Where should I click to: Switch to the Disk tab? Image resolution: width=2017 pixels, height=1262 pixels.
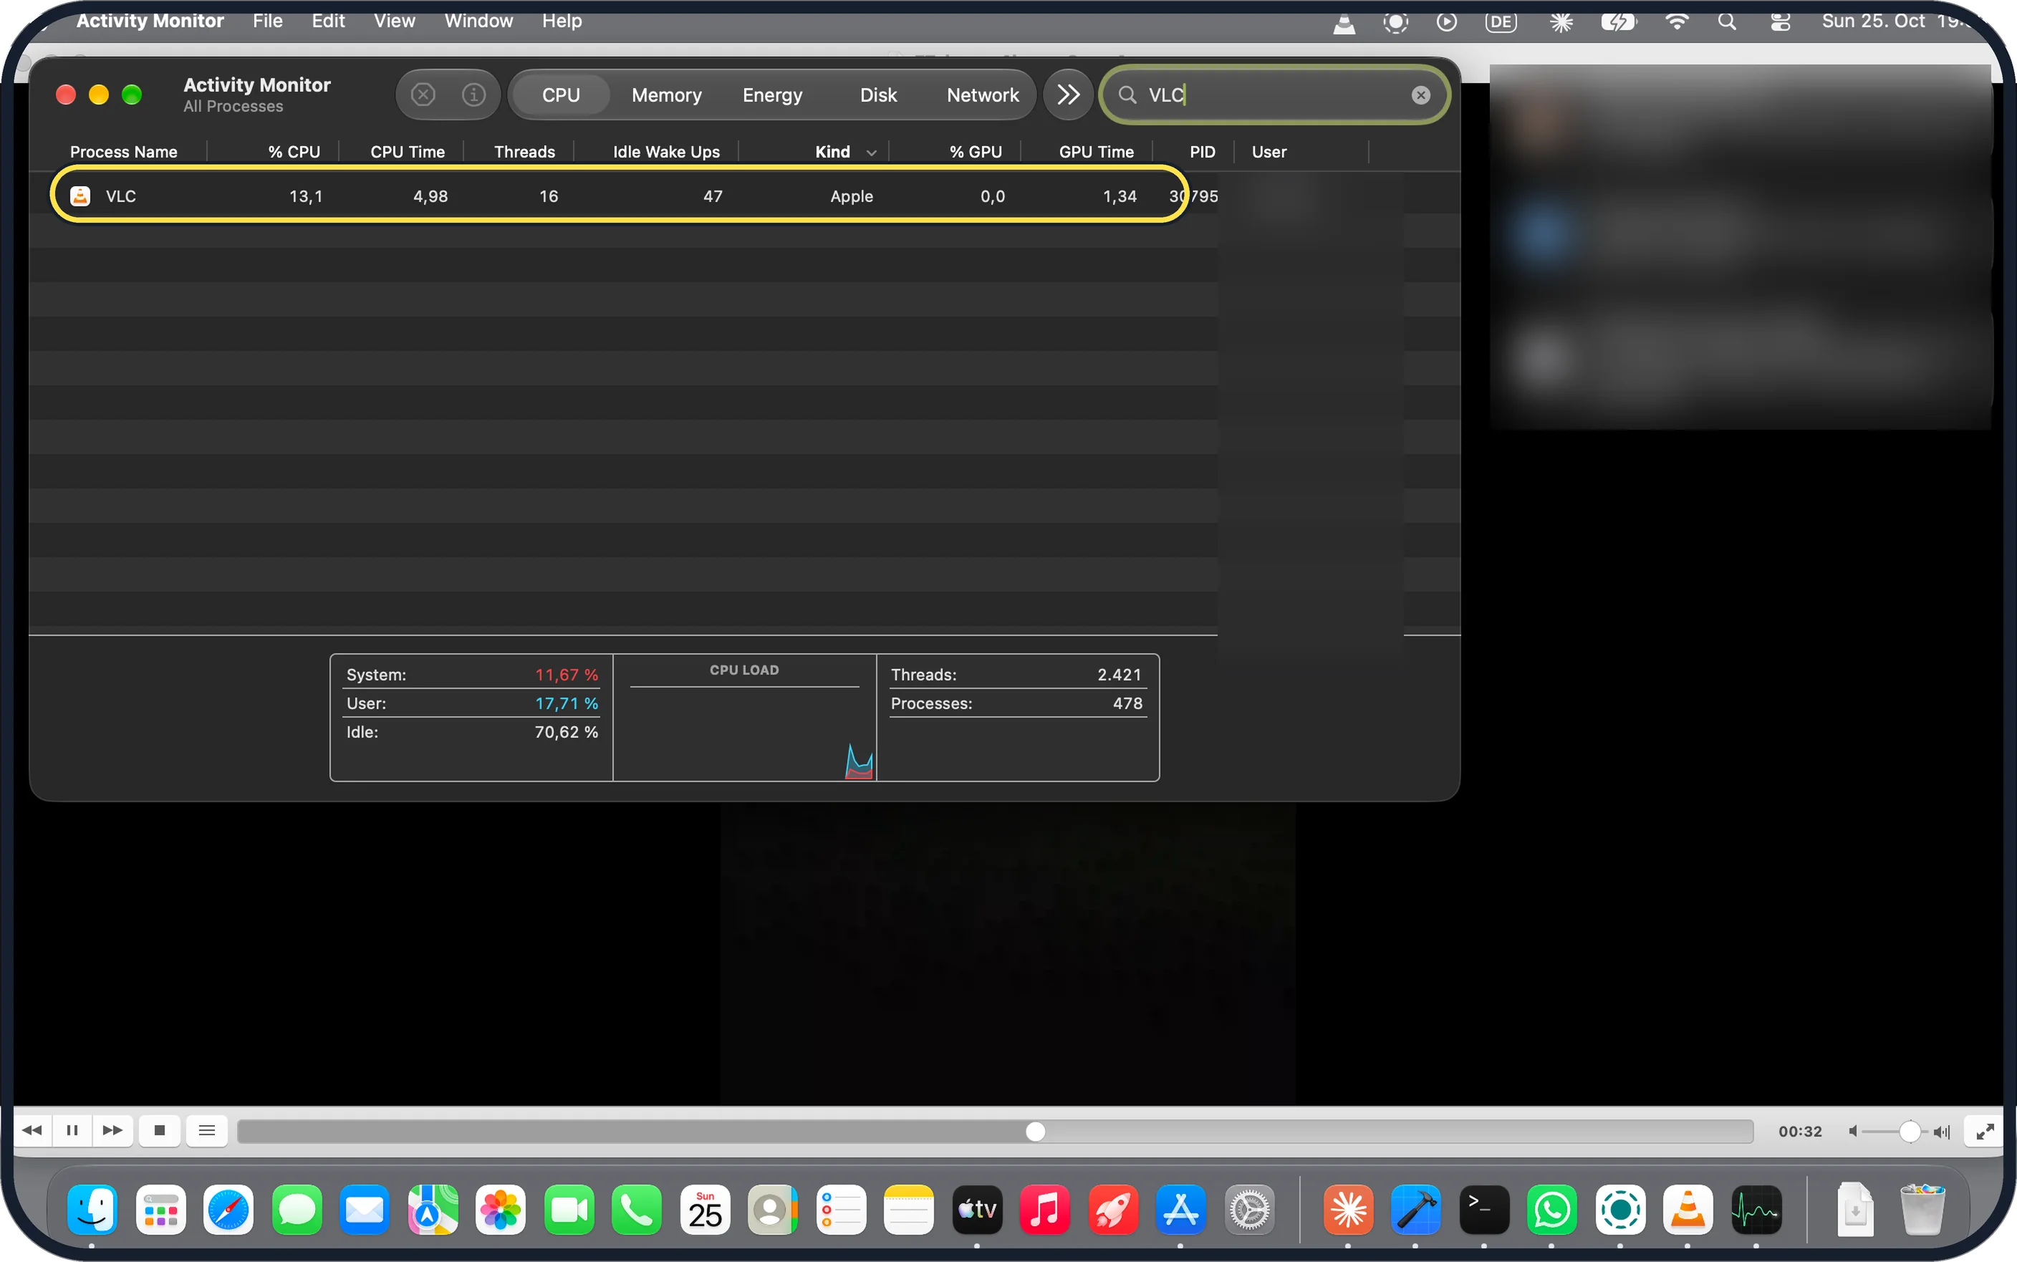878,95
